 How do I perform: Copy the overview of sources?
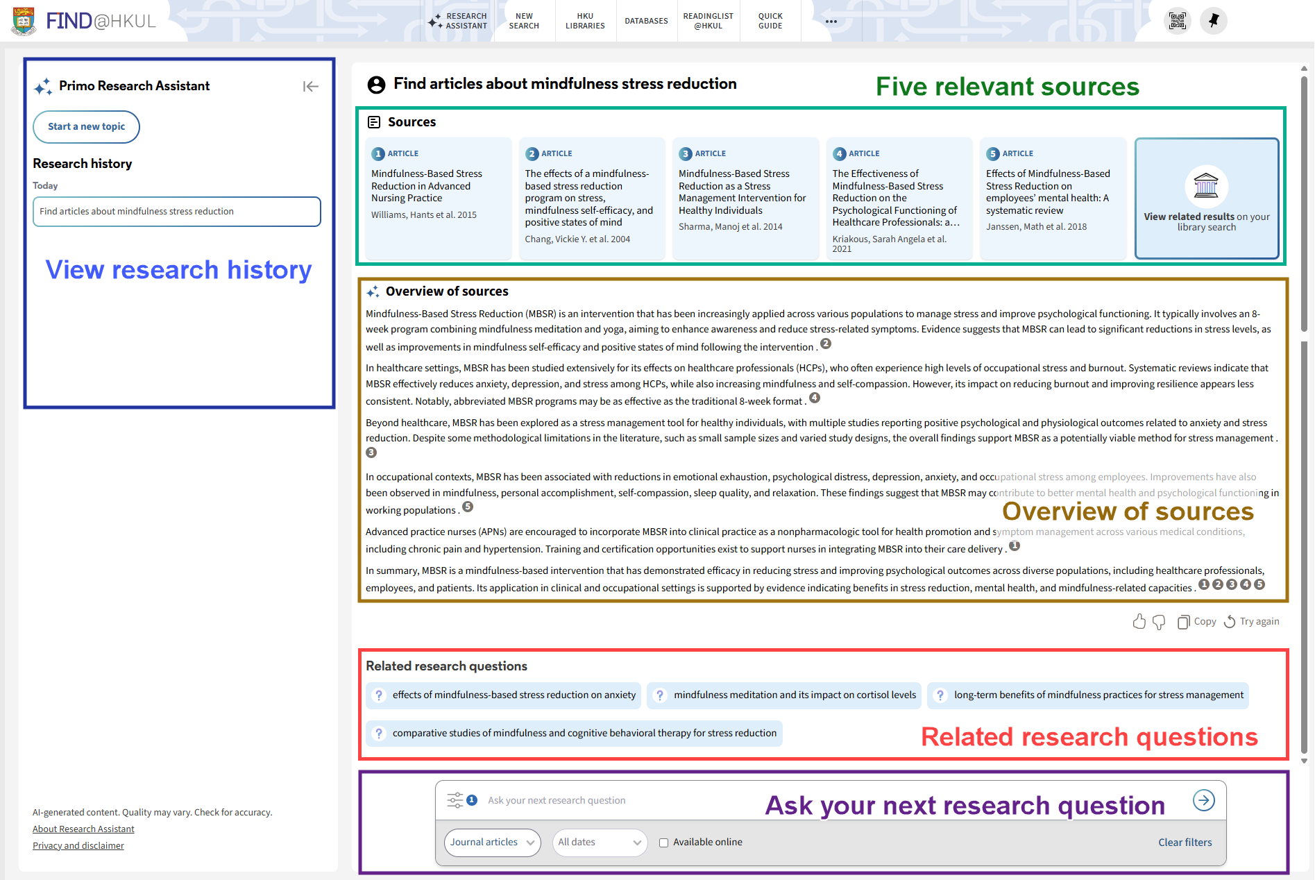1197,622
